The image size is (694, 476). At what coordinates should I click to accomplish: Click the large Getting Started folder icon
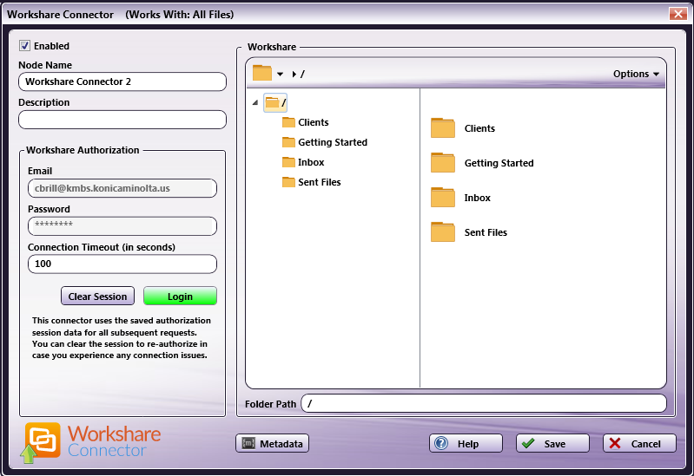pos(443,163)
